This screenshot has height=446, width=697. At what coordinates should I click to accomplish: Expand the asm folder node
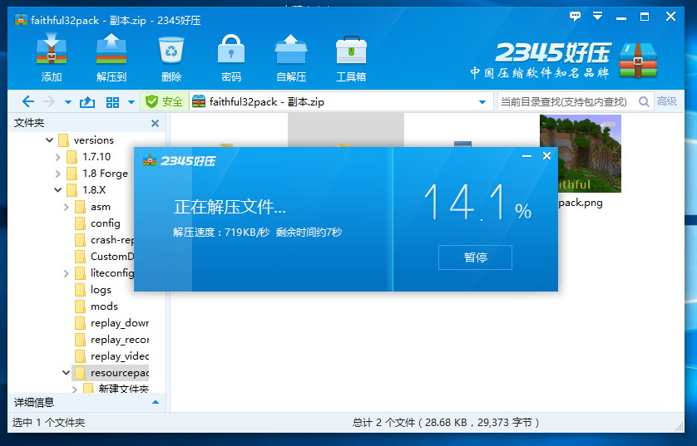pyautogui.click(x=67, y=207)
